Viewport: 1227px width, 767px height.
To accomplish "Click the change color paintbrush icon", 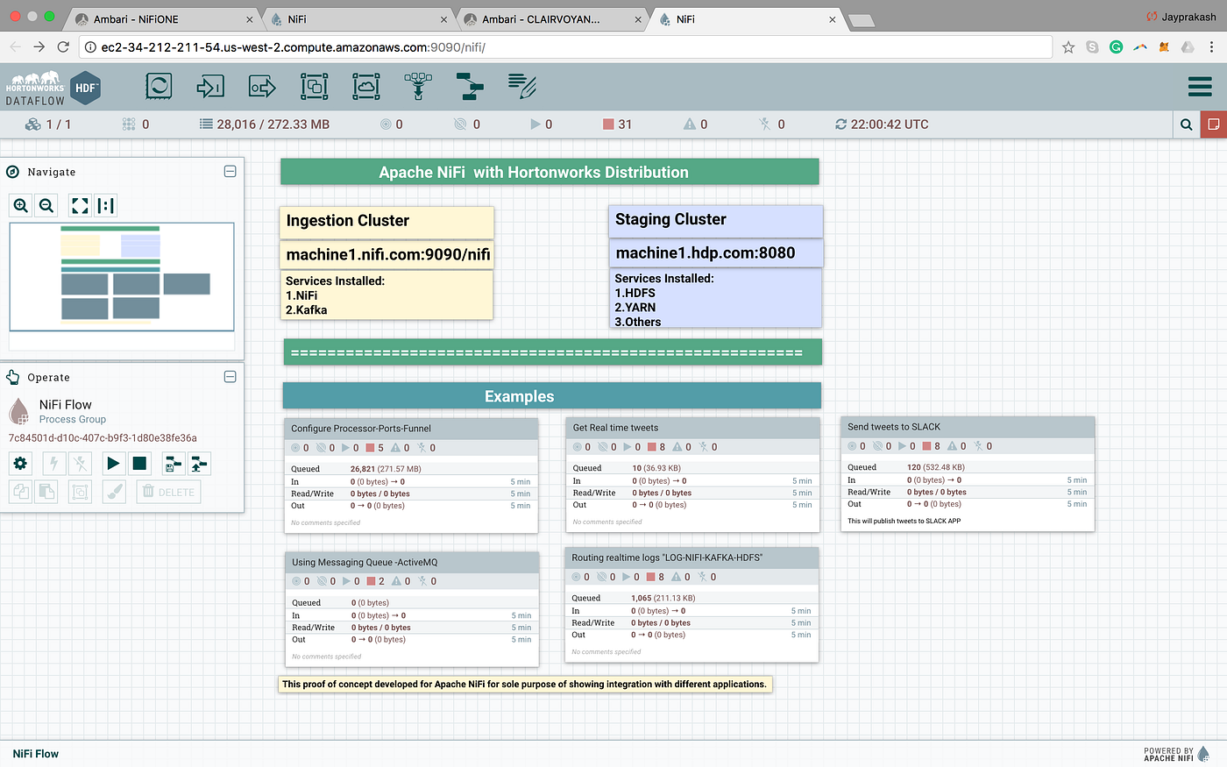I will coord(114,492).
